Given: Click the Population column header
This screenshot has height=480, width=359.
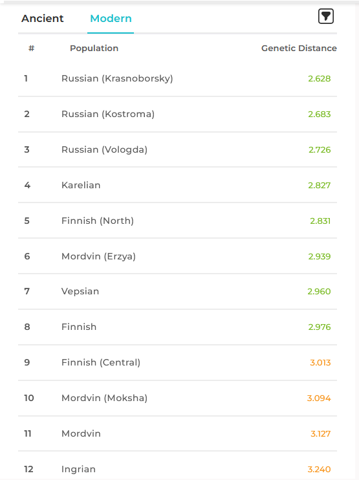Looking at the screenshot, I should click(x=94, y=48).
